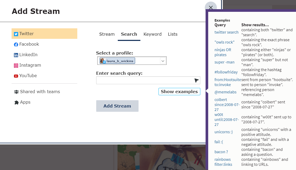Switch to the Search tab

point(129,34)
